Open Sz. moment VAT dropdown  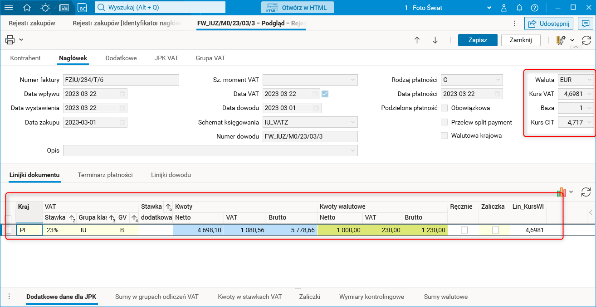353,80
